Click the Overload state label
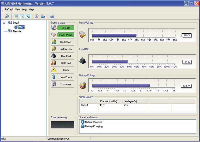This screenshot has width=200, height=142. click(x=66, y=56)
